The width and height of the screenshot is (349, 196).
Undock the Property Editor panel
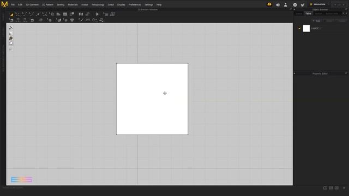[346, 73]
